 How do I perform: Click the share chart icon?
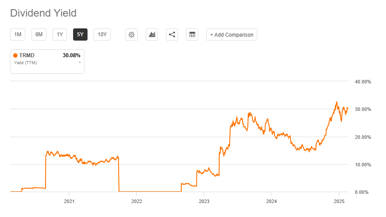172,34
